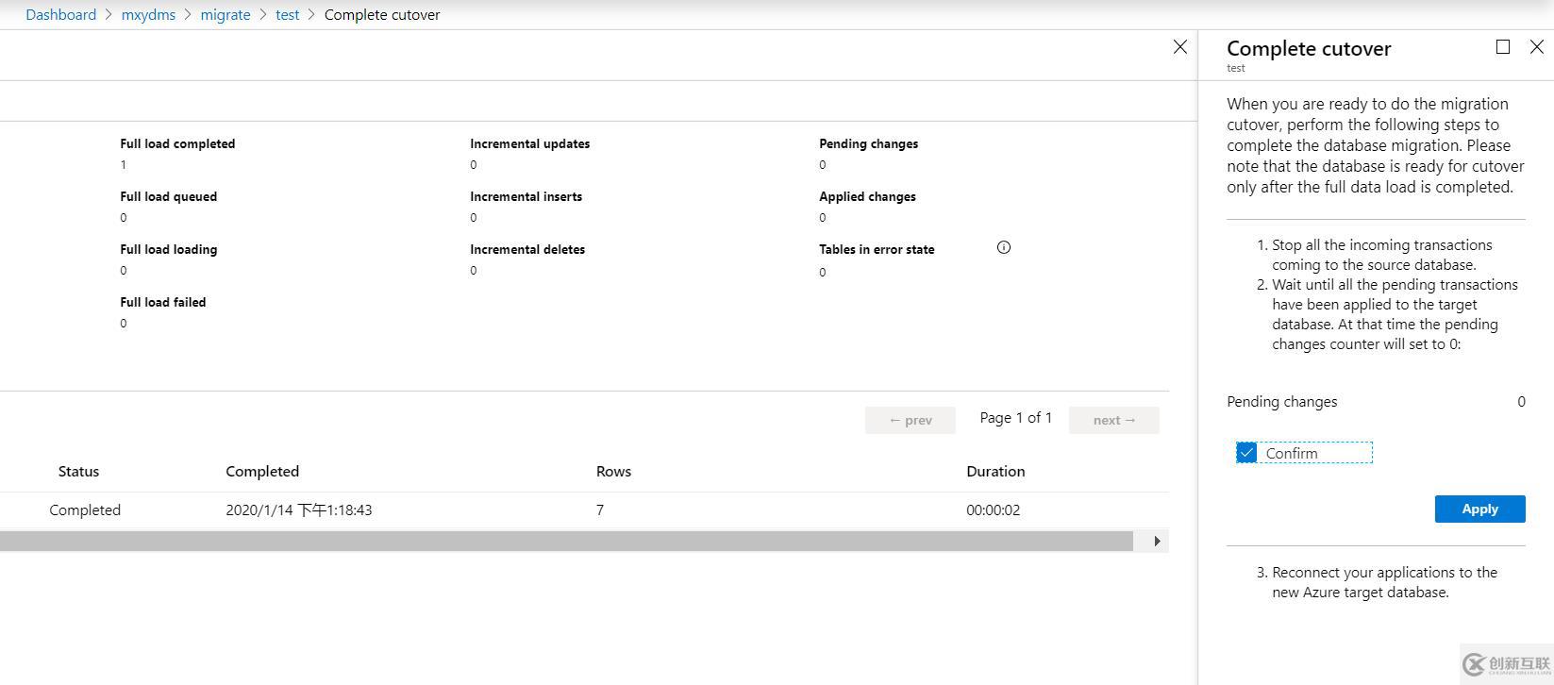Close the Complete cutover panel

pos(1536,47)
